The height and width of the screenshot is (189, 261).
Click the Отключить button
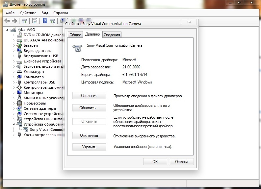89,135
